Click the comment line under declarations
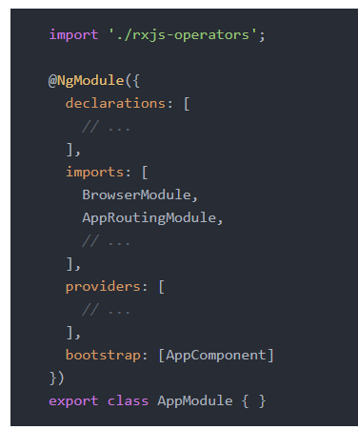Viewport: 358px width, 430px height. (x=106, y=127)
